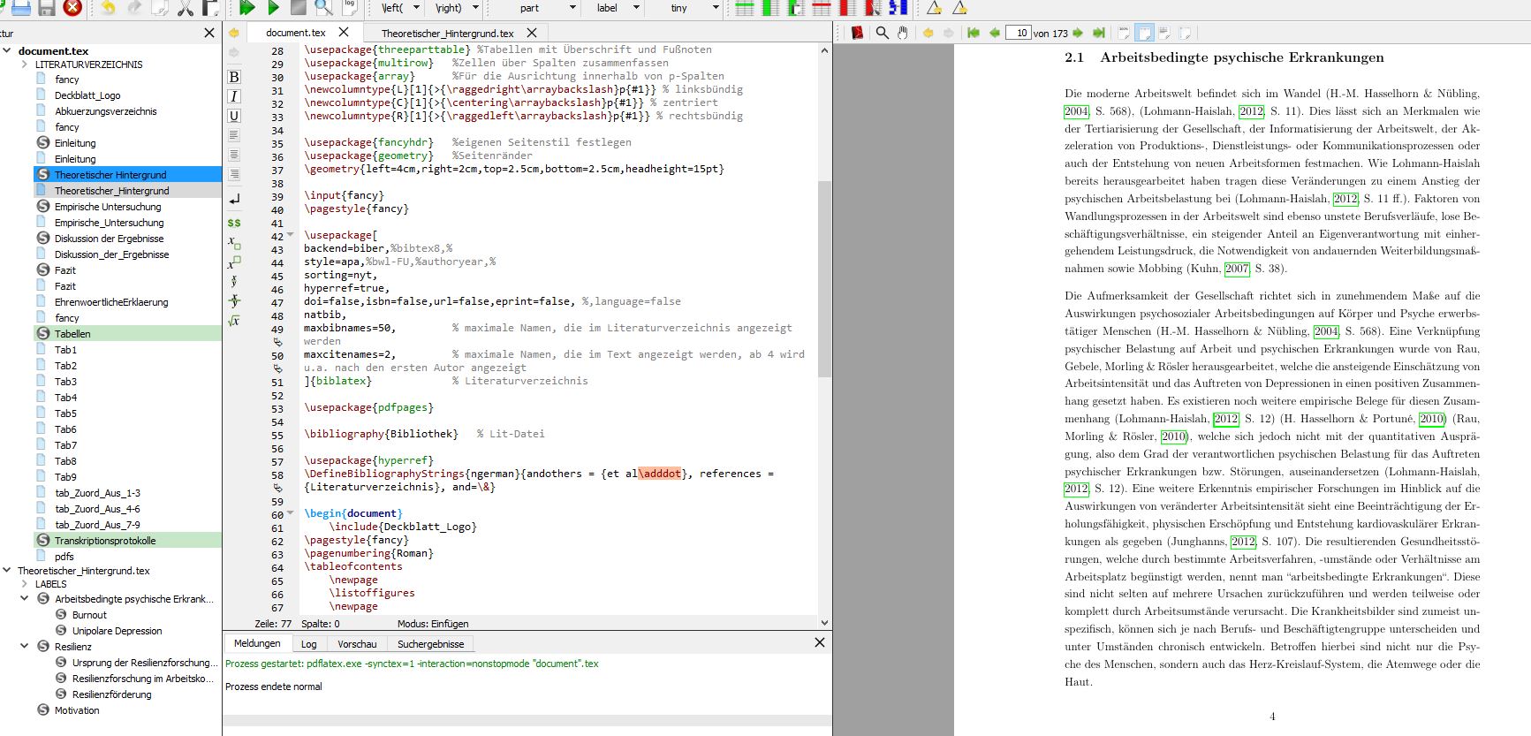1531x736 pixels.
Task: Toggle the highlighted continuous page view button
Action: 1144,33
